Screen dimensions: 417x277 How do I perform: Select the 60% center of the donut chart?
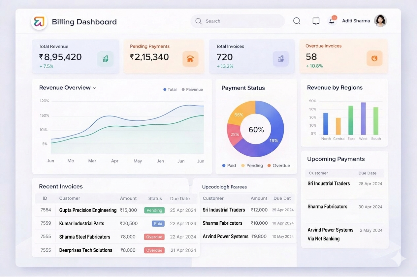[256, 130]
